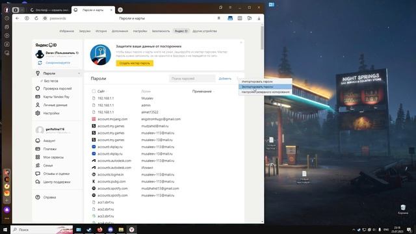This screenshot has height=234, width=416.
Task: Select the Без тегов filter
Action: point(51,81)
